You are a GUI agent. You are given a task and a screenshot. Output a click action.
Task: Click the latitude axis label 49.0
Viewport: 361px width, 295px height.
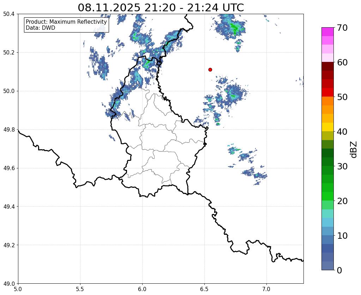point(9,284)
